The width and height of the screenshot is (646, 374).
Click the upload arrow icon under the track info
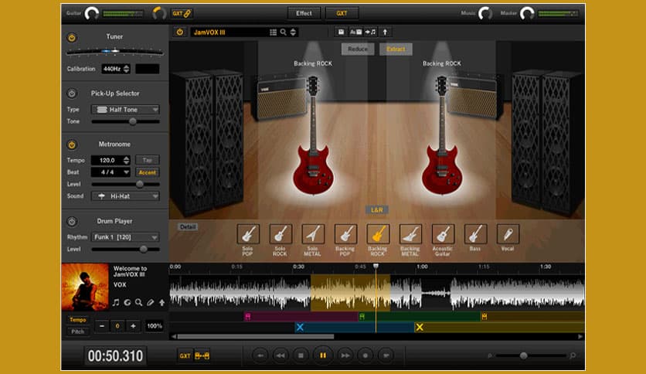pyautogui.click(x=162, y=303)
